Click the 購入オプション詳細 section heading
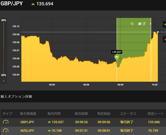The width and height of the screenshot is (166, 135). tap(16, 96)
